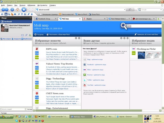The image size is (164, 123).
Task: Click the Pownce icon in friends list
Action: click(85, 75)
